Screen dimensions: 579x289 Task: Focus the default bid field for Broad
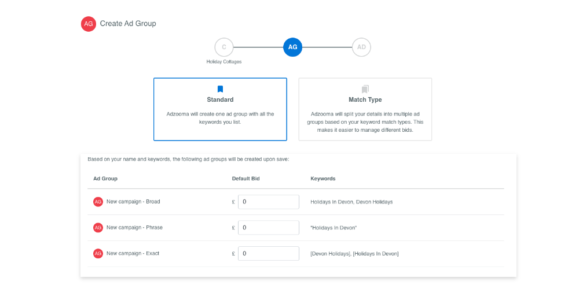coord(269,202)
